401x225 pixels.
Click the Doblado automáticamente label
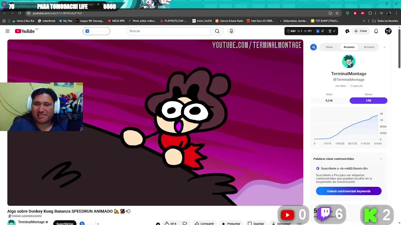[x=25, y=216]
